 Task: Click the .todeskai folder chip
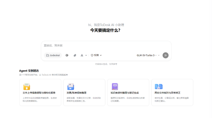point(53,55)
